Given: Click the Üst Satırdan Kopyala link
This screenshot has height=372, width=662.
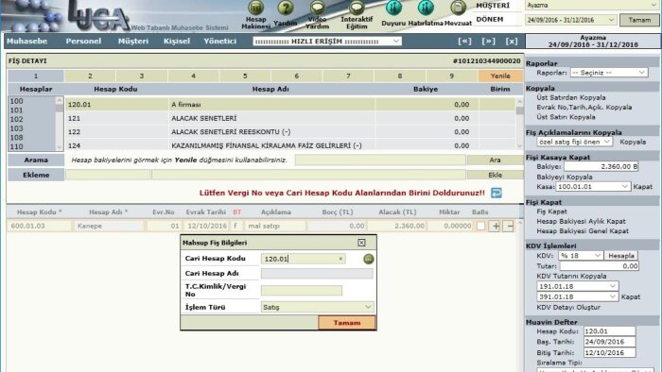Looking at the screenshot, I should click(x=571, y=98).
